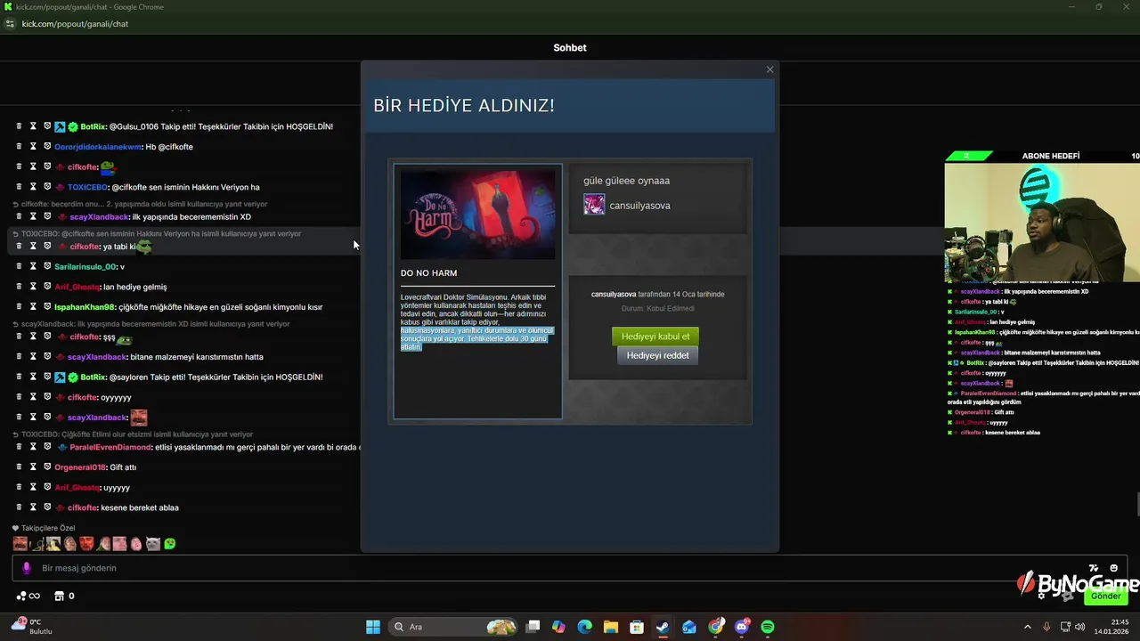Switch to Google Chrome on the taskbar

pyautogui.click(x=716, y=627)
